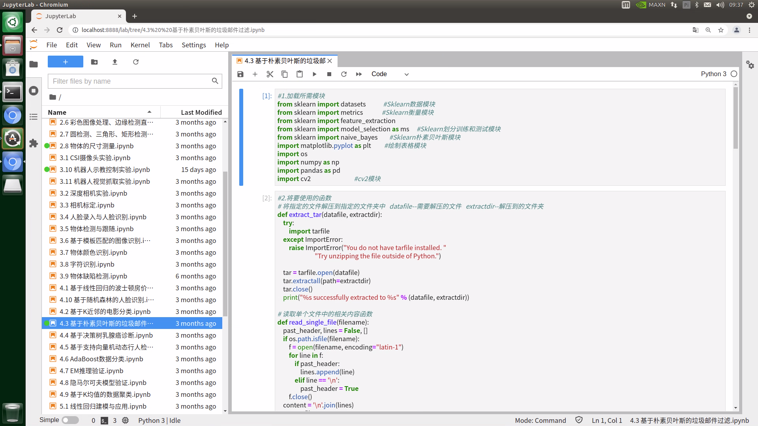This screenshot has height=426, width=758.
Task: Create a new folder in the file browser
Action: [x=94, y=62]
